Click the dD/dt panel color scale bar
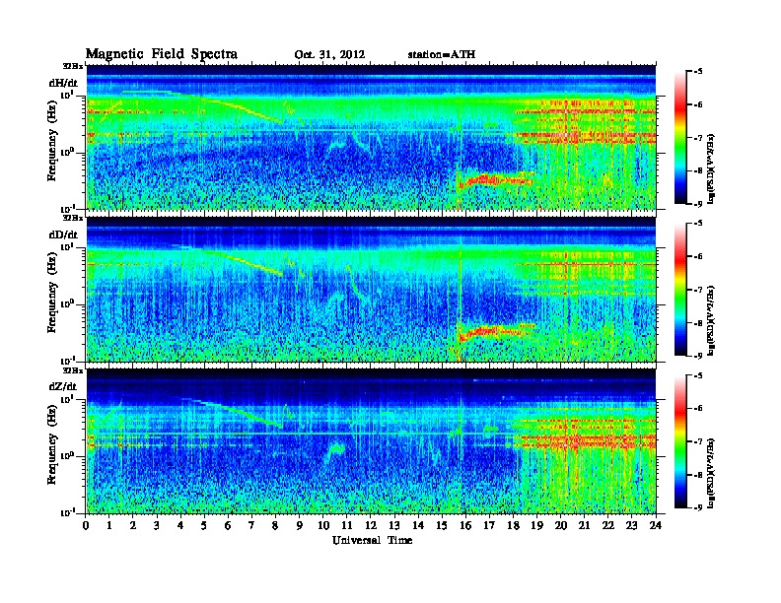This screenshot has width=781, height=603. click(680, 290)
